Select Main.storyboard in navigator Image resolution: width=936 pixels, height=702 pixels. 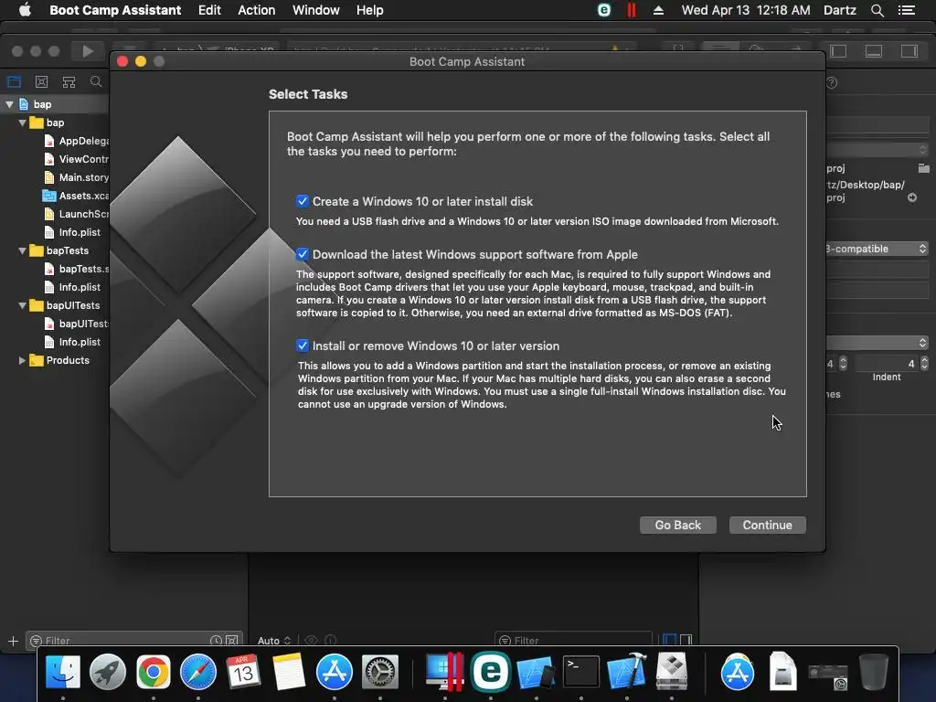tap(77, 177)
